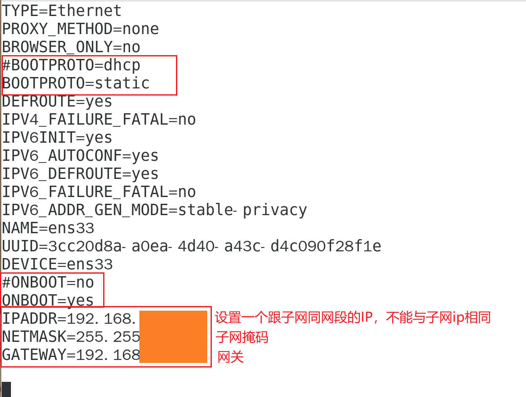Viewport: 526px width, 397px height.
Task: Click the ONBOOT=yes line
Action: coord(48,300)
